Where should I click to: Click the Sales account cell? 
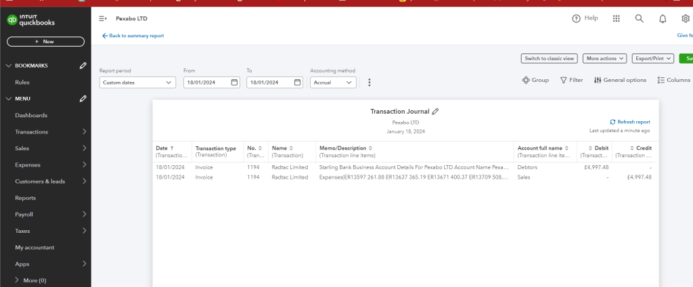point(524,177)
